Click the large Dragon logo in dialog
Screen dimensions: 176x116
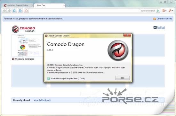tap(118, 50)
